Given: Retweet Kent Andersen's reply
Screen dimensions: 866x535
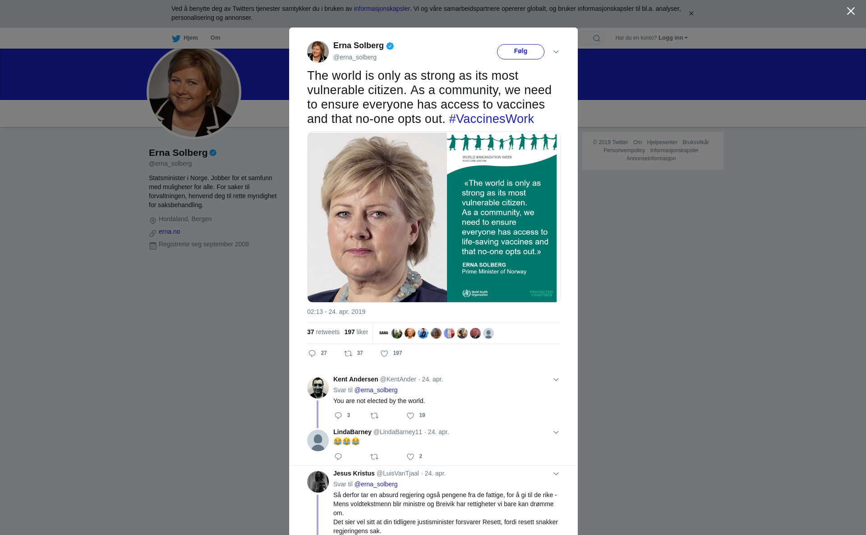Looking at the screenshot, I should (x=374, y=416).
